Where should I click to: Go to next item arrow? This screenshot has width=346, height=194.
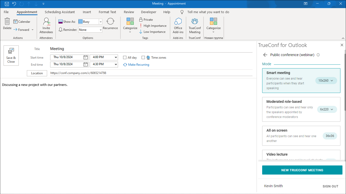coord(36,4)
